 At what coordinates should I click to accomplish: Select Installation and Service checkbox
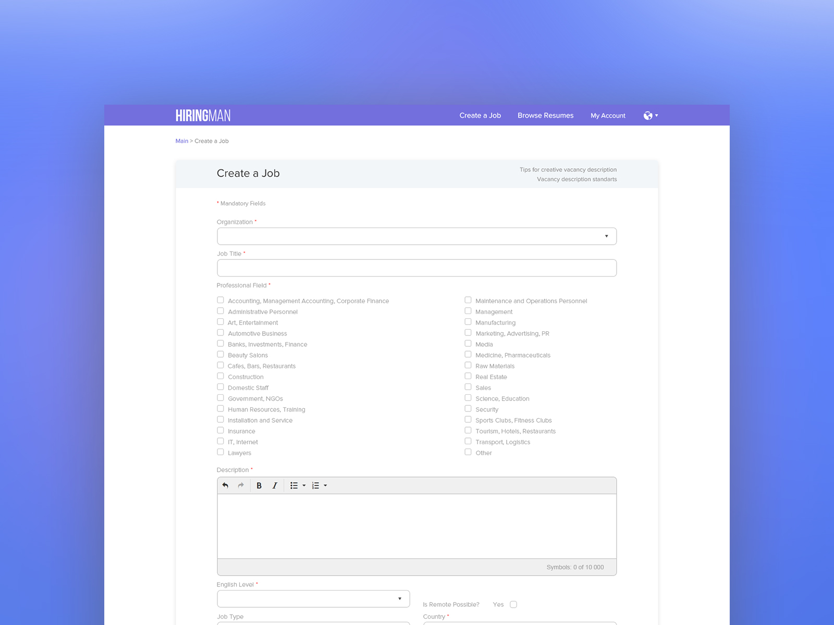pyautogui.click(x=220, y=420)
